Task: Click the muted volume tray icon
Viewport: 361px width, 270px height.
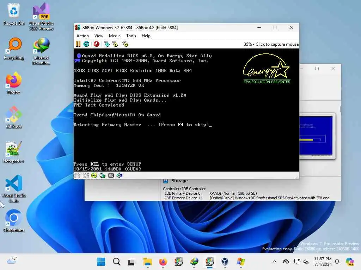Action: point(306,262)
